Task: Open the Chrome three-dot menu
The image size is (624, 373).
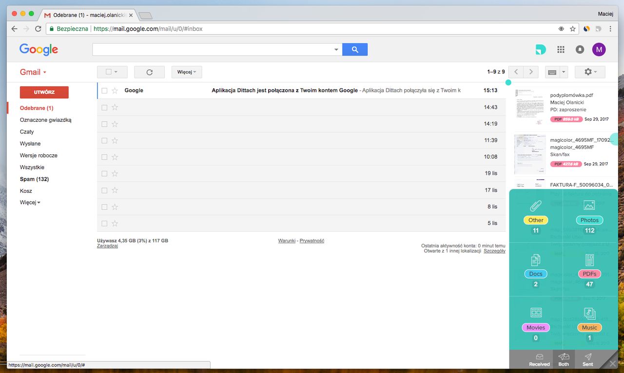Action: [x=610, y=29]
